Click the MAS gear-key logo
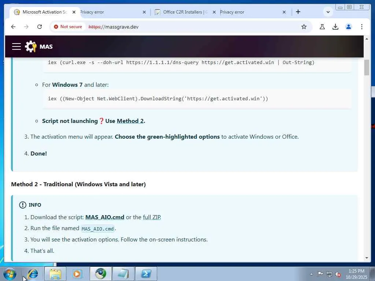375x281 pixels. click(31, 46)
